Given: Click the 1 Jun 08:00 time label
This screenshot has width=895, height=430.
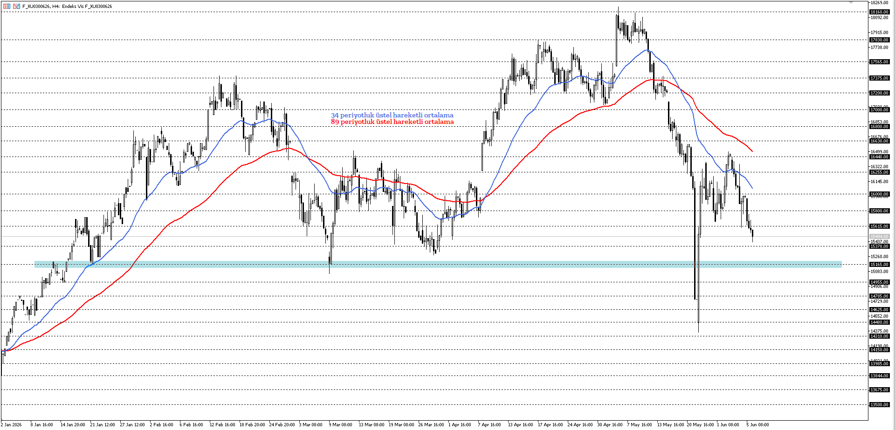Looking at the screenshot, I should (x=728, y=425).
